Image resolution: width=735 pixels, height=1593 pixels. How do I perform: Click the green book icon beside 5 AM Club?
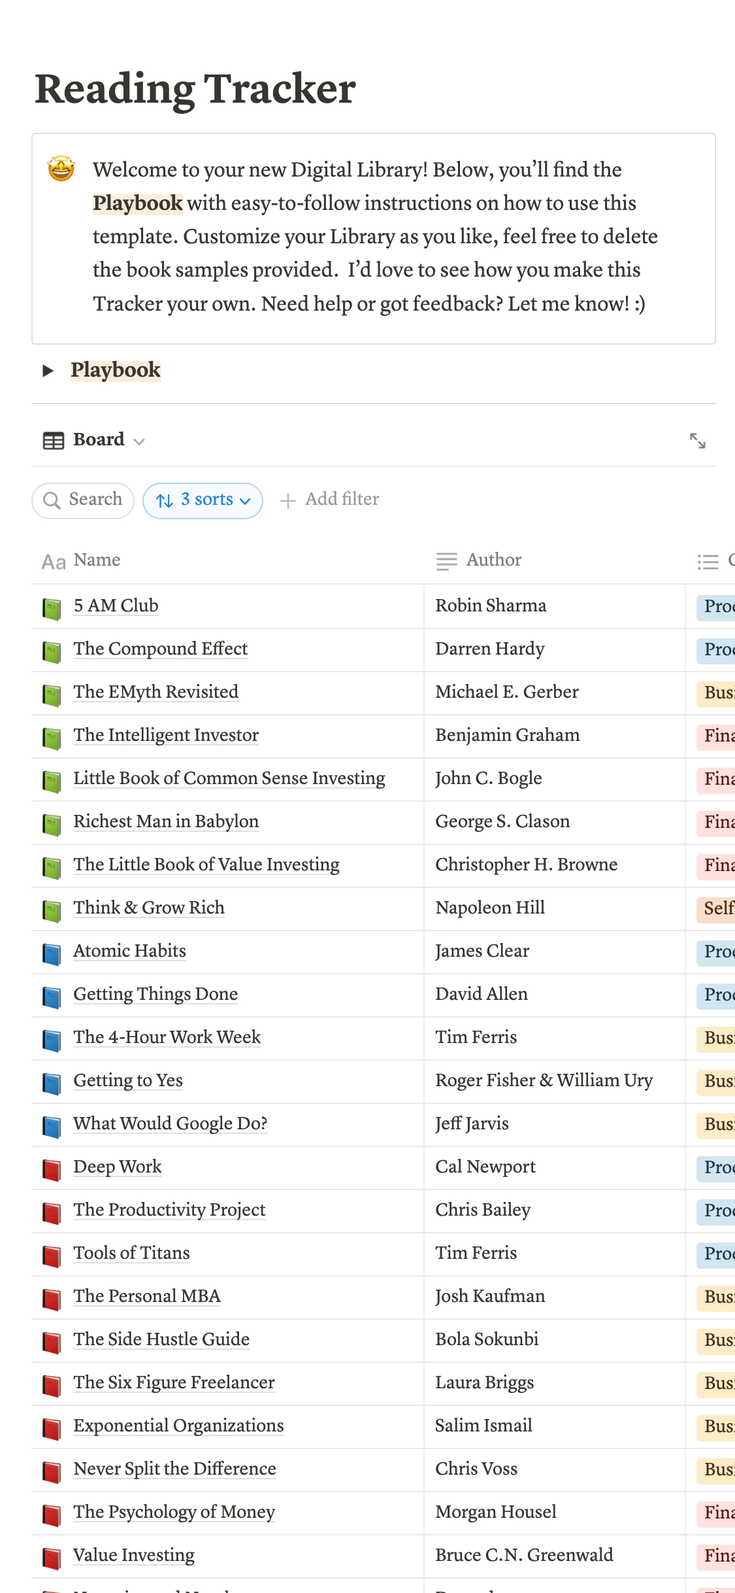tap(52, 608)
